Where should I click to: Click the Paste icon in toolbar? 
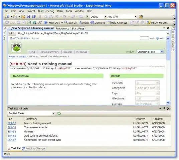51,17
